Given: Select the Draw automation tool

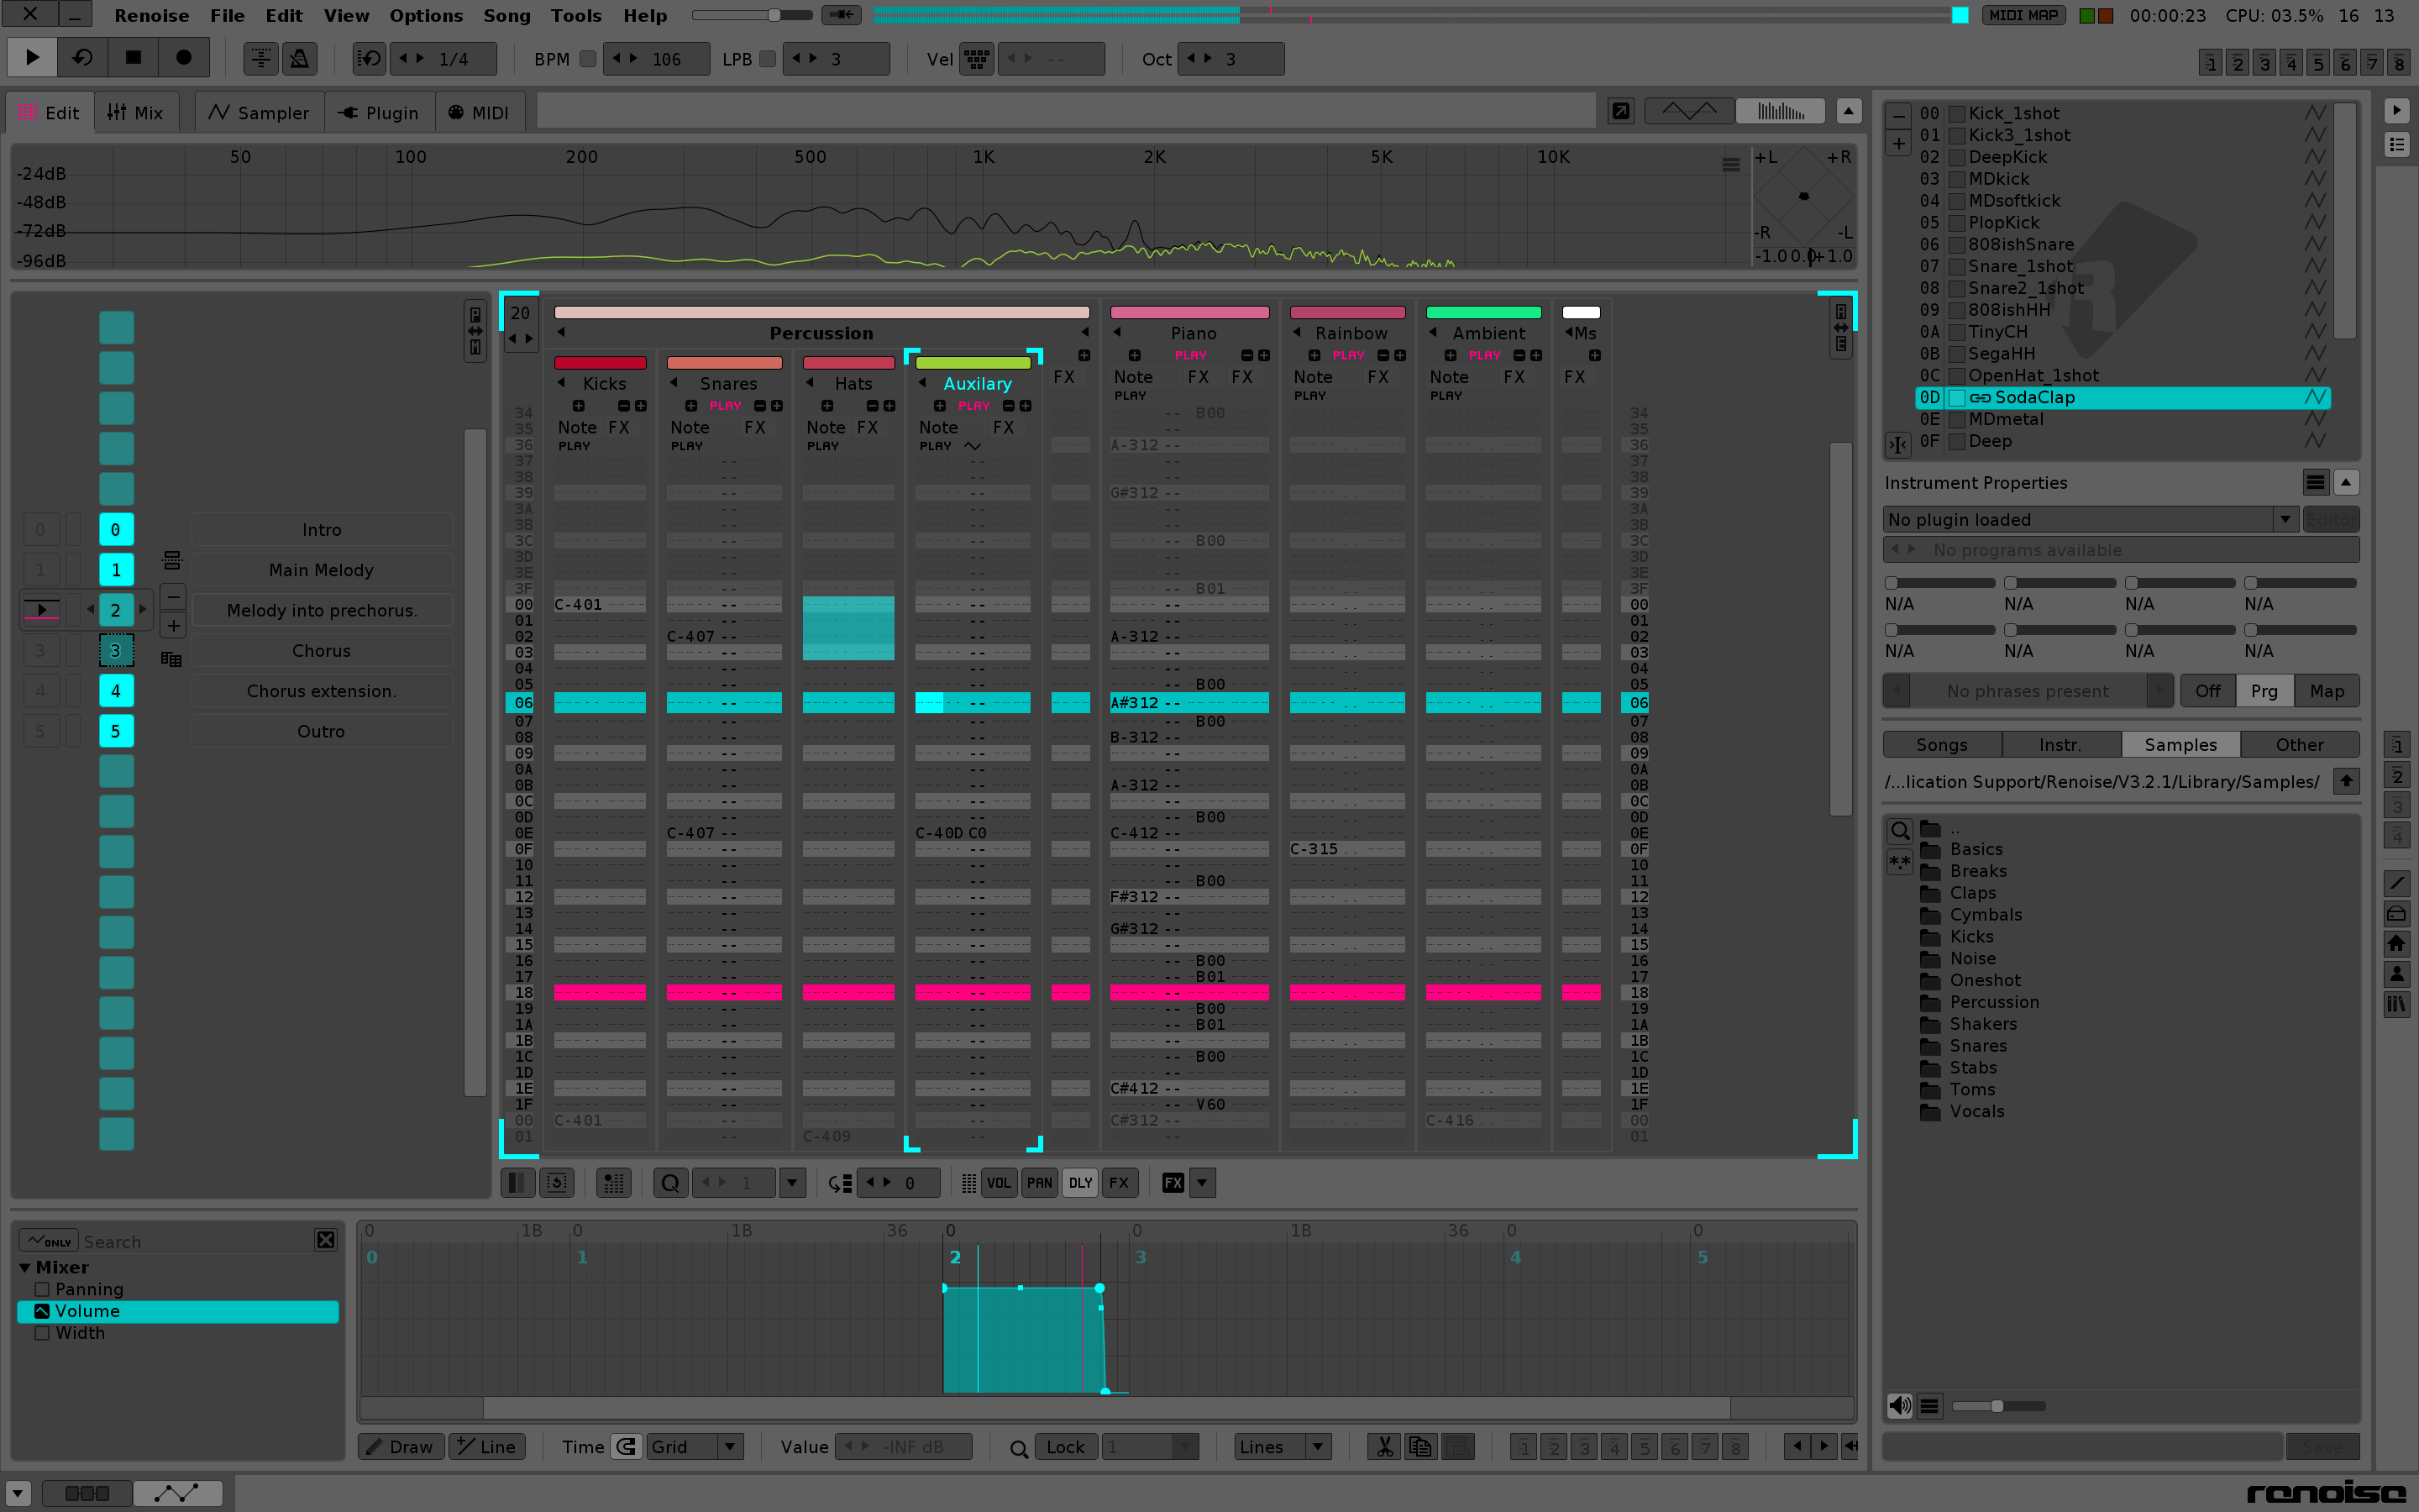Looking at the screenshot, I should pyautogui.click(x=400, y=1447).
